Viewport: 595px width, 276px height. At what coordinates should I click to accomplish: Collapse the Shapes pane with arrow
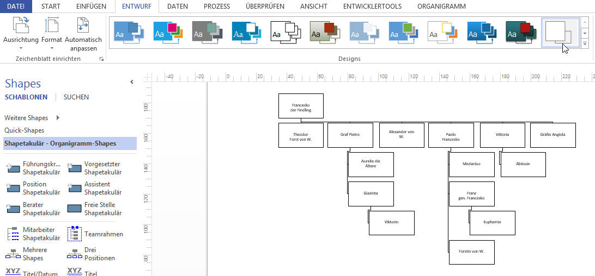click(x=131, y=82)
